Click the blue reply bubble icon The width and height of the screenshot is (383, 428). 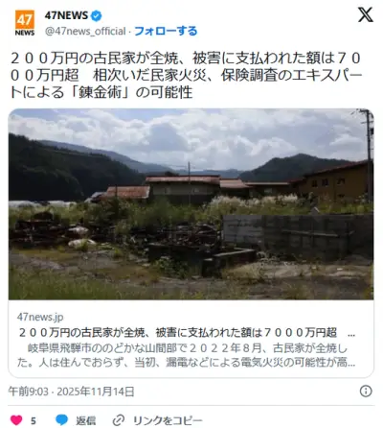point(62,420)
